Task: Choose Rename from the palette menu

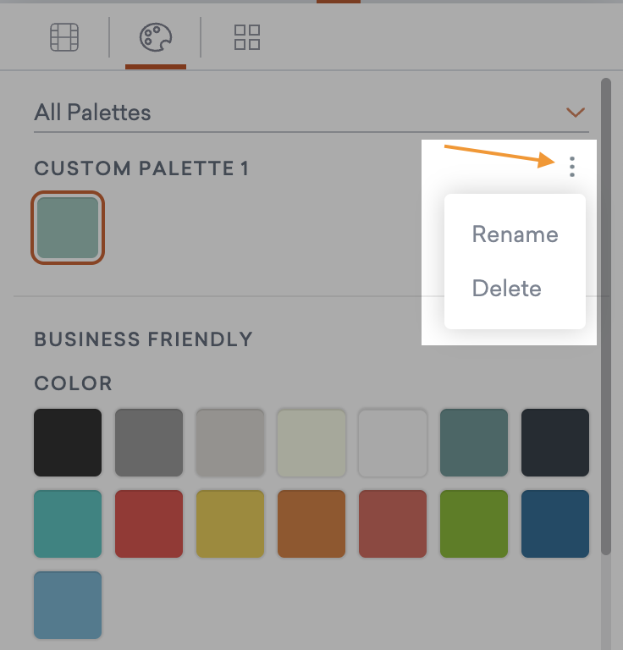Action: pos(515,234)
